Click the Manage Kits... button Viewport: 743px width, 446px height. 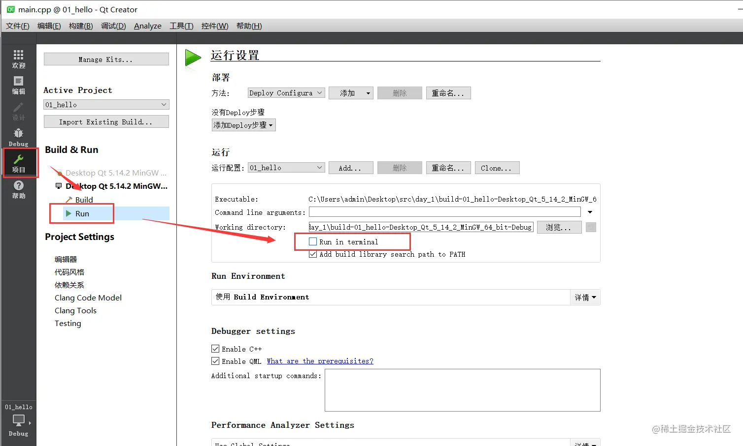point(106,59)
